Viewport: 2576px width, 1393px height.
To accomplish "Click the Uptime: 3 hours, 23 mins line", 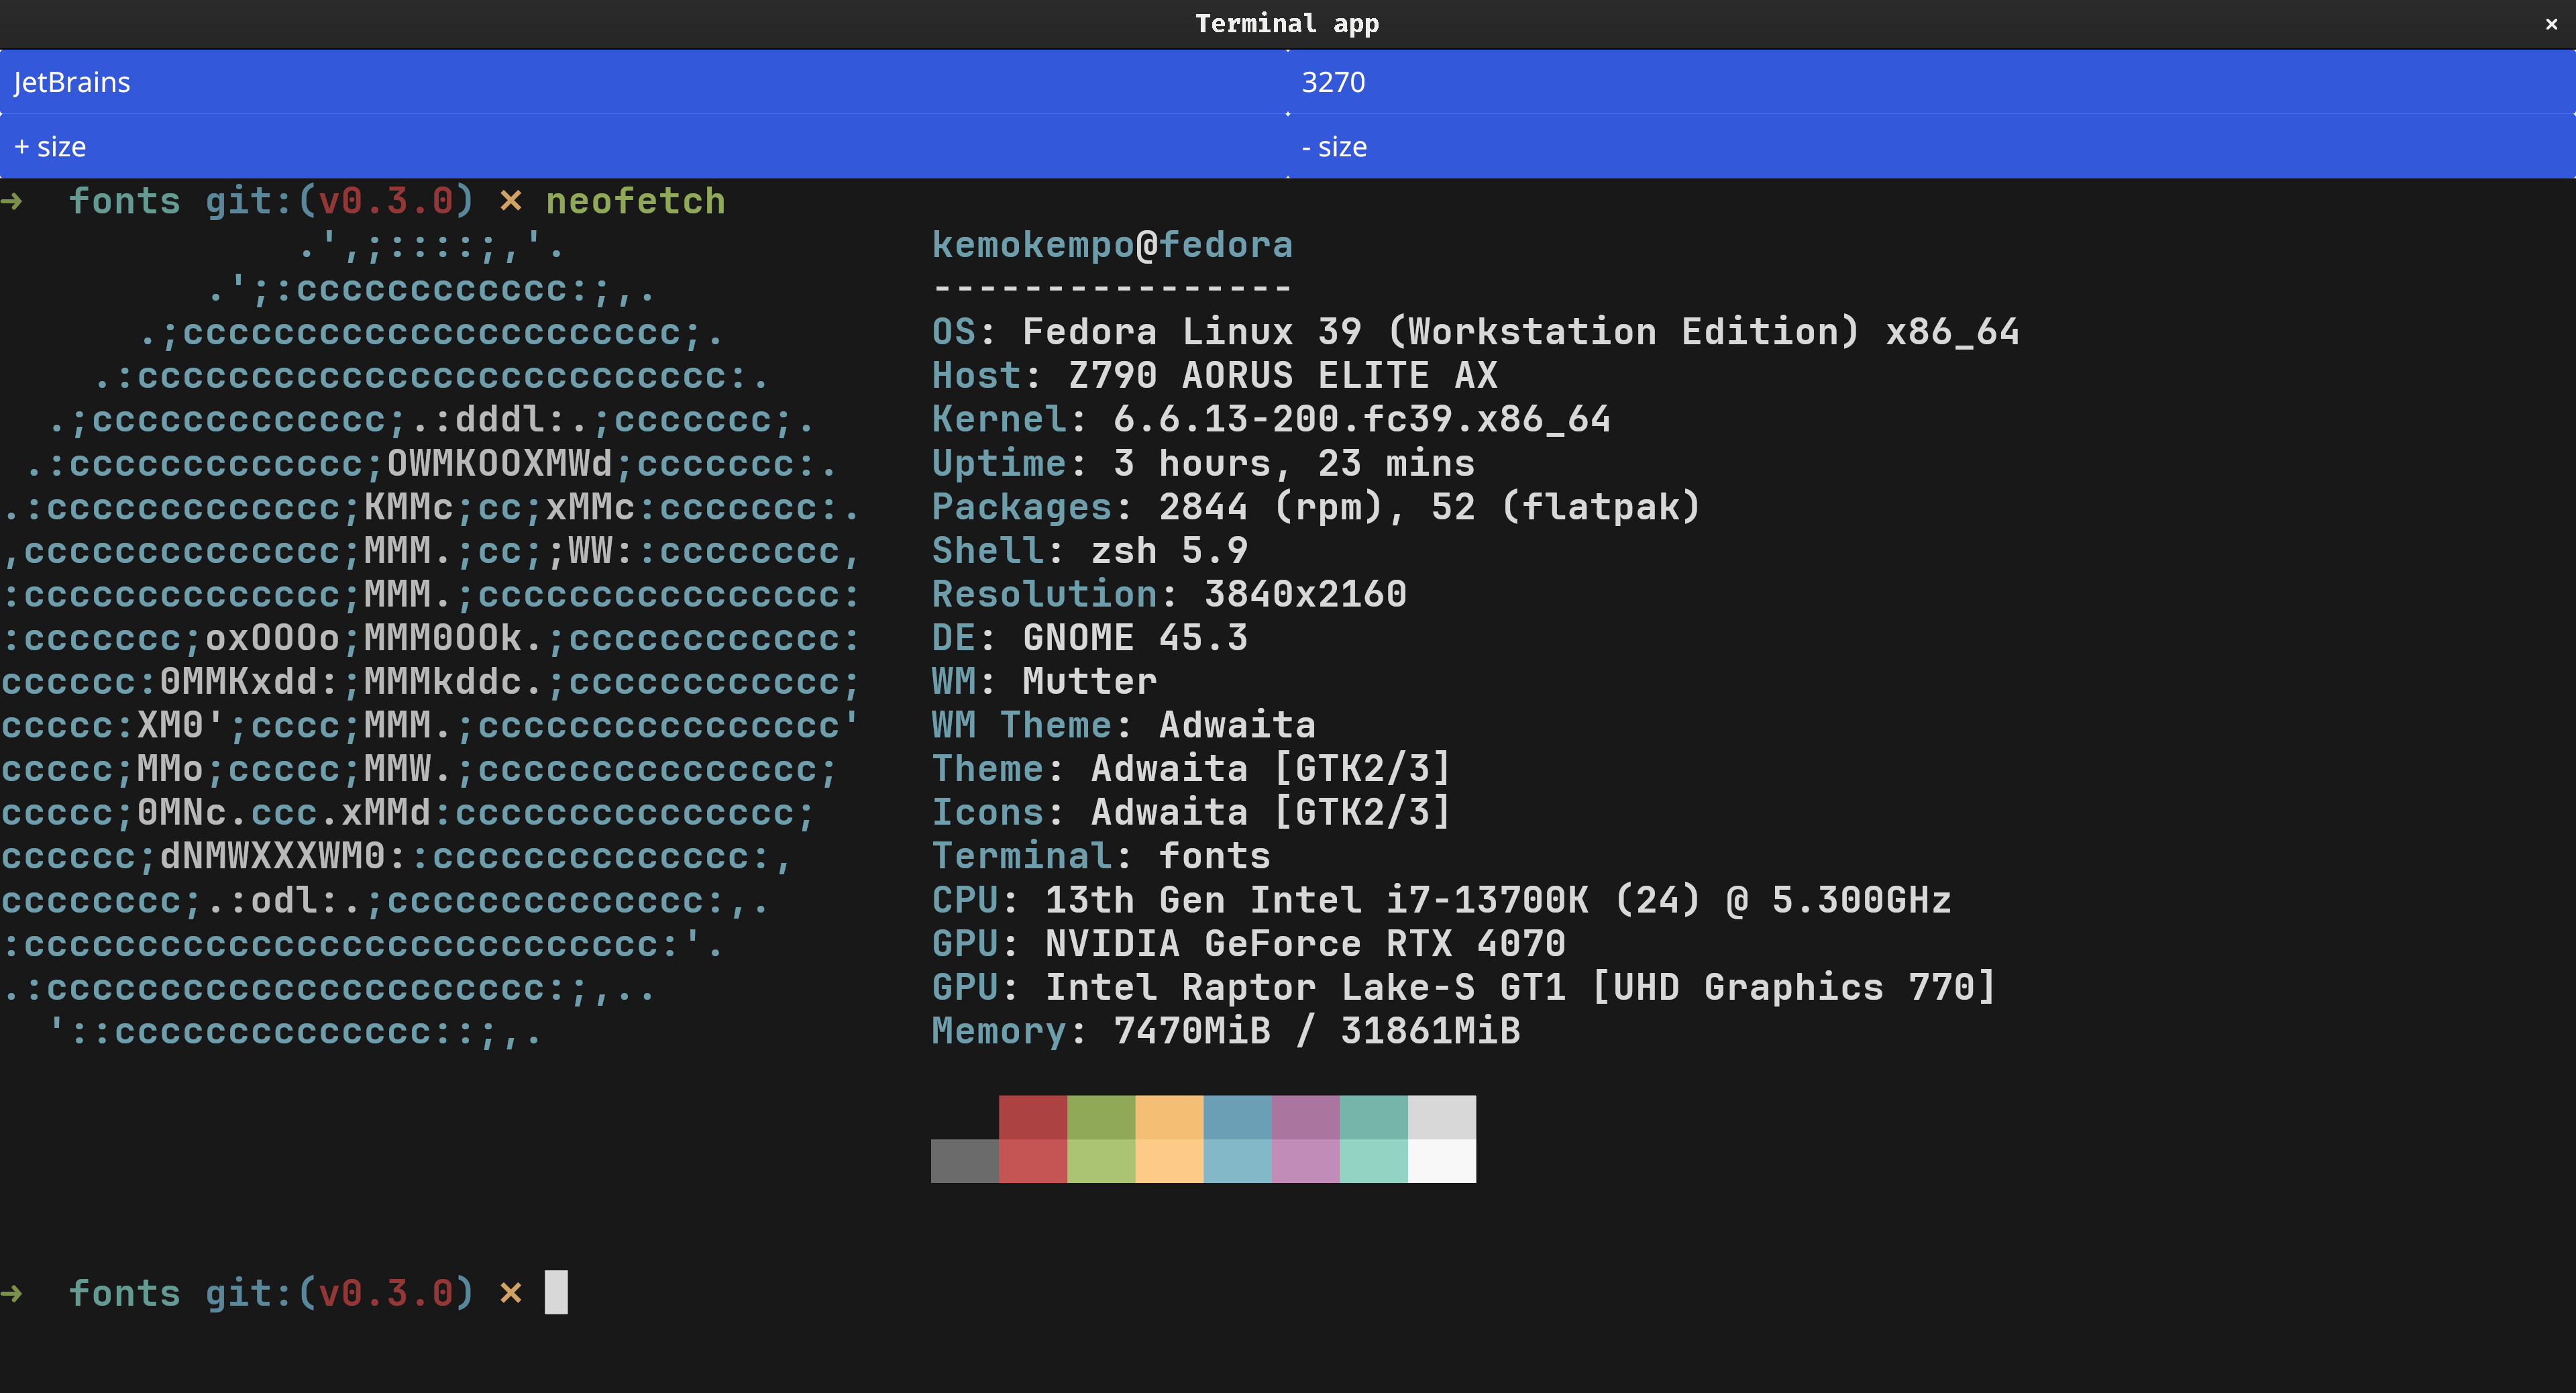I will [1203, 463].
